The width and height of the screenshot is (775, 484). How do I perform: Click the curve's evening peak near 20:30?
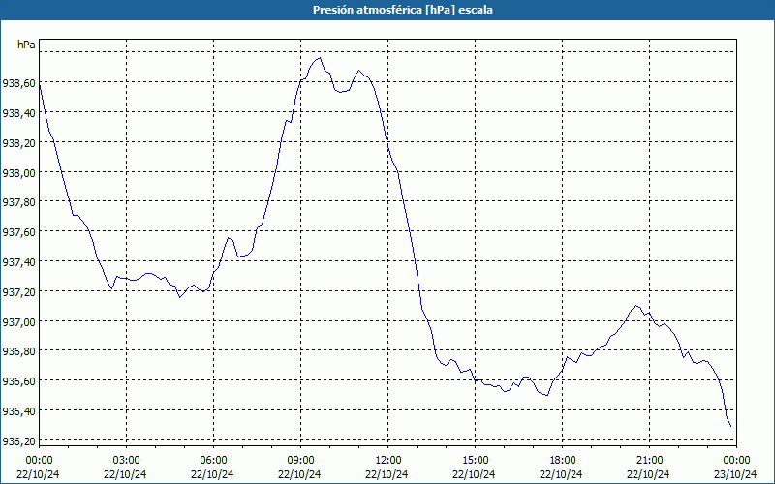click(635, 305)
